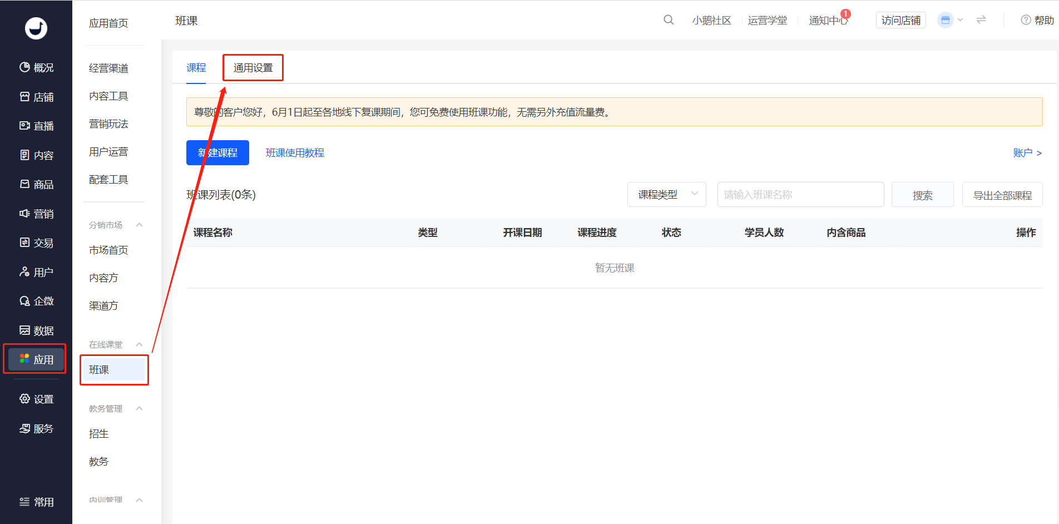The image size is (1059, 524).
Task: Open 招生 under 教务管理
Action: (98, 433)
